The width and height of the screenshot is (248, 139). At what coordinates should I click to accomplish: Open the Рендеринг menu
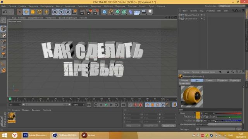pyautogui.click(x=96, y=6)
